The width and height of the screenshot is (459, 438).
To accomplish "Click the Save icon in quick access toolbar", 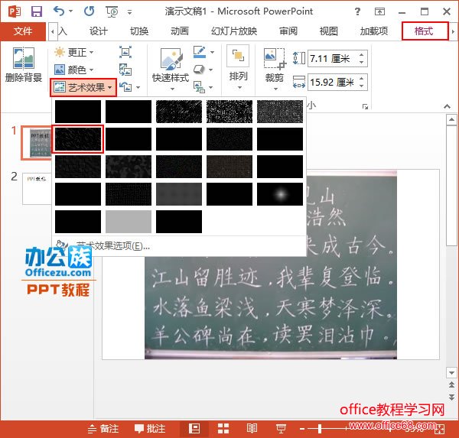I will point(37,11).
